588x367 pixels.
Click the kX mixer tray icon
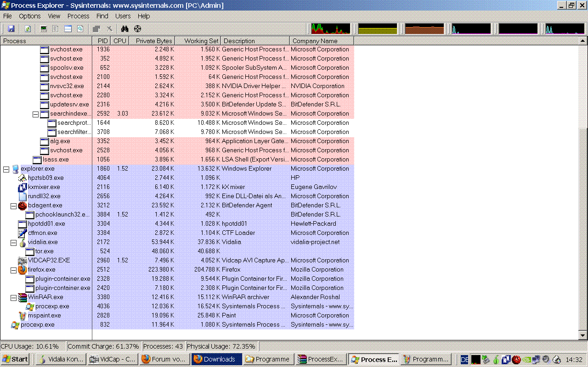coord(506,360)
